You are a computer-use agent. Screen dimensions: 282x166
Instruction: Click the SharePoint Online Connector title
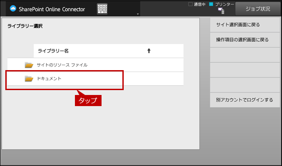(x=52, y=9)
